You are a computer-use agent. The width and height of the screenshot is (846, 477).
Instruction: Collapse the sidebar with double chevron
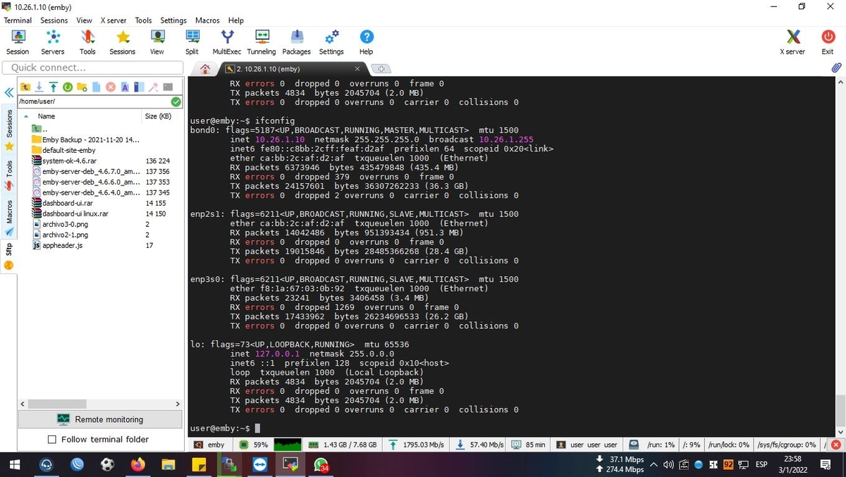(9, 93)
